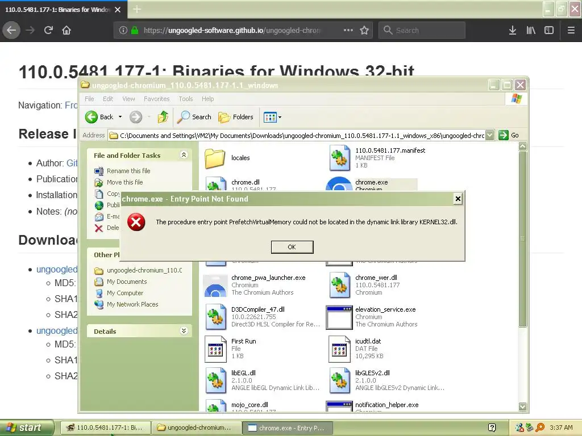
Task: Select mojo_core.dll file name
Action: click(250, 405)
